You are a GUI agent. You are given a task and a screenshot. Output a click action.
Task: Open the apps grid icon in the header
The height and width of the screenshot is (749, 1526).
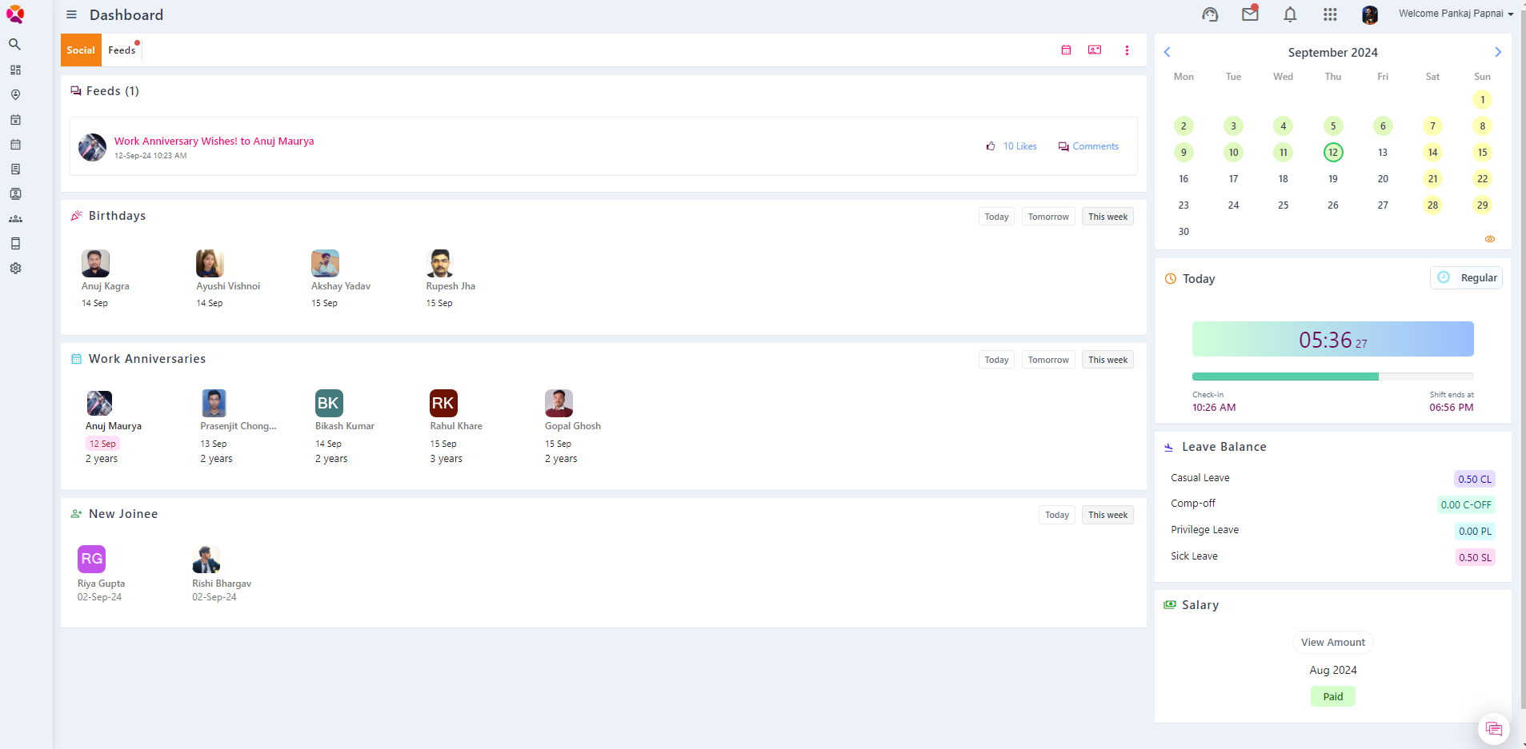(x=1329, y=14)
